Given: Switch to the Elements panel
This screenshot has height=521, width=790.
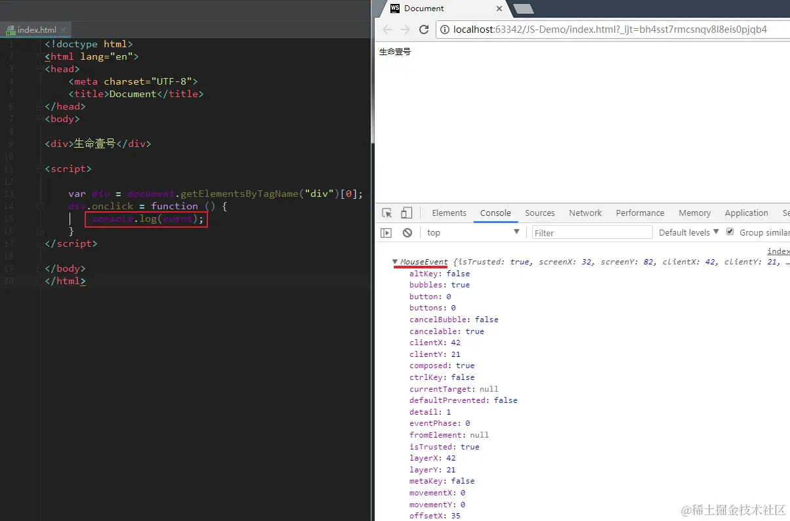Looking at the screenshot, I should [449, 213].
